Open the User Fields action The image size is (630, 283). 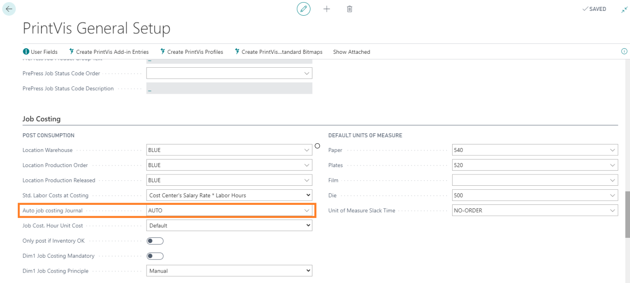pos(40,52)
